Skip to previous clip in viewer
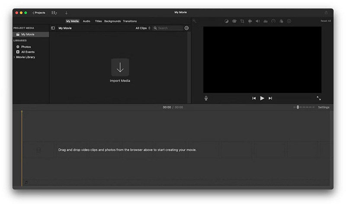The width and height of the screenshot is (346, 206). pyautogui.click(x=254, y=98)
